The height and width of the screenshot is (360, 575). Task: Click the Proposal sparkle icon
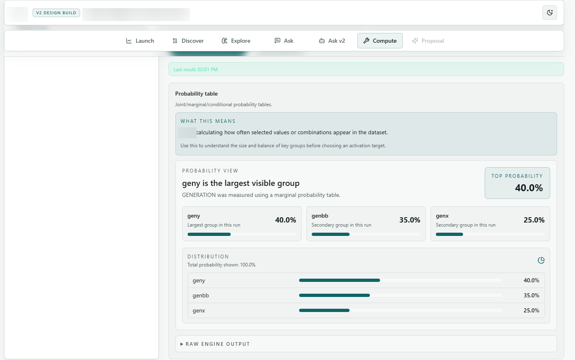[415, 41]
